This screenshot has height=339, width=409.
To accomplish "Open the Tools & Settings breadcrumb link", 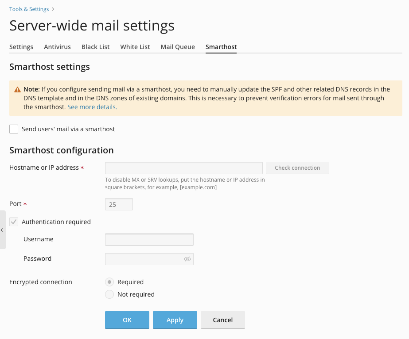I will [29, 9].
